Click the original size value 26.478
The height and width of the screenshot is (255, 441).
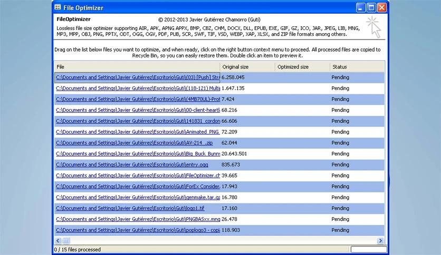229,219
